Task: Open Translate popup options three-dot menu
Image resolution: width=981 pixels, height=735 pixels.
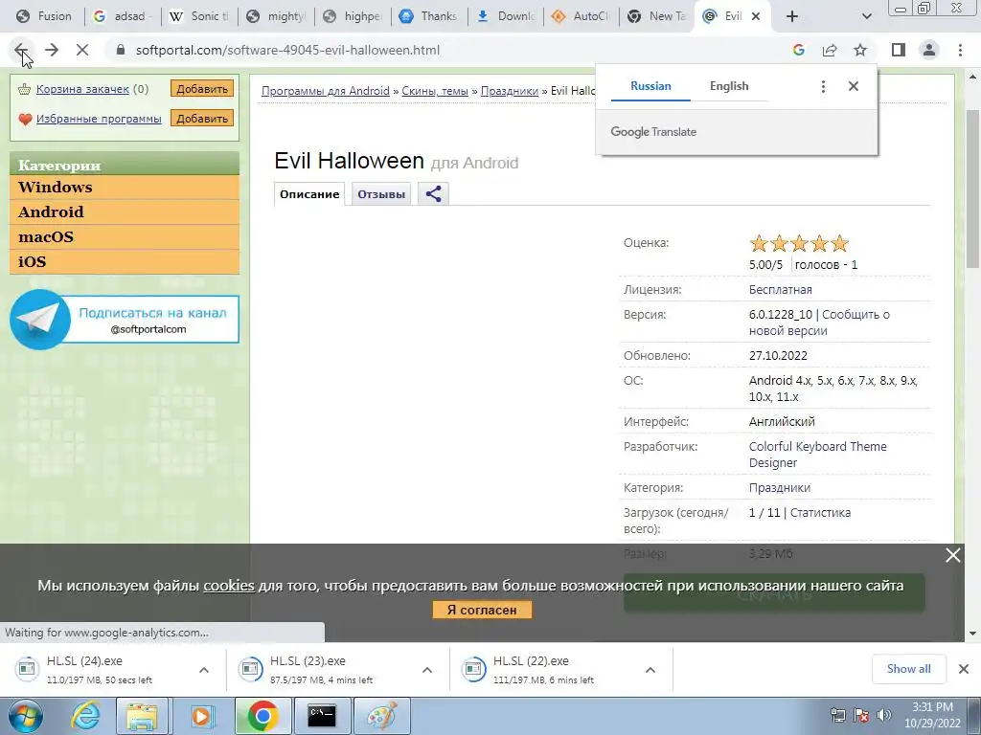Action: coord(823,86)
